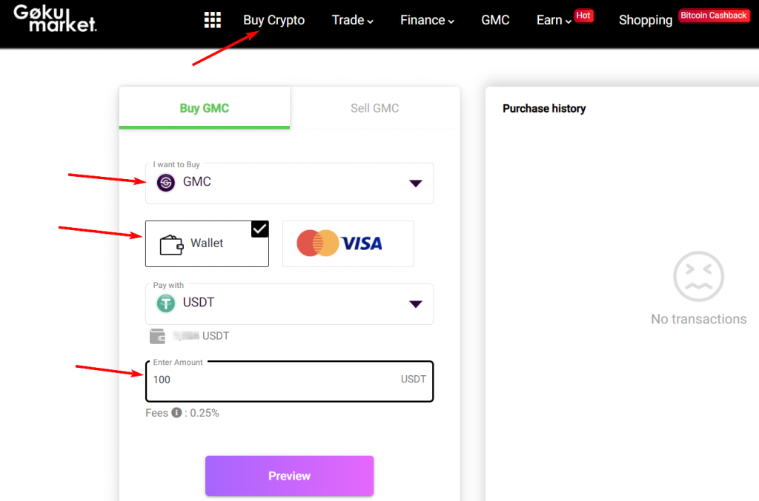Choose the Visa card payment method

(x=348, y=243)
